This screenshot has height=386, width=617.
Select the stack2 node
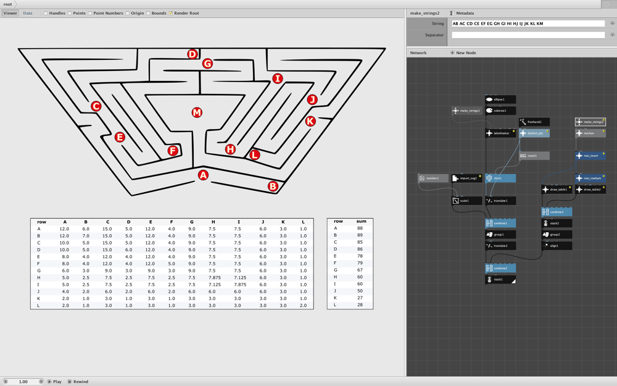click(x=557, y=224)
